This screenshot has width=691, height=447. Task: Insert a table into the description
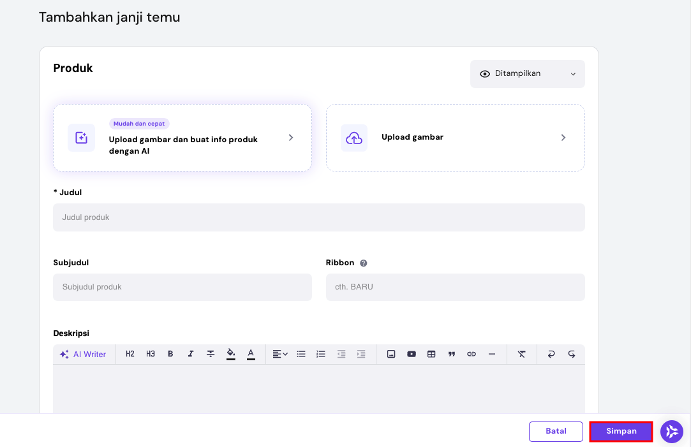click(x=431, y=354)
